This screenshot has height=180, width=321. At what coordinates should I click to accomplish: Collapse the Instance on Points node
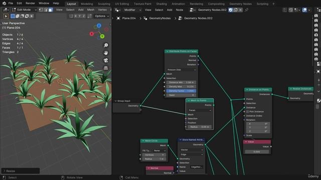pos(247,89)
